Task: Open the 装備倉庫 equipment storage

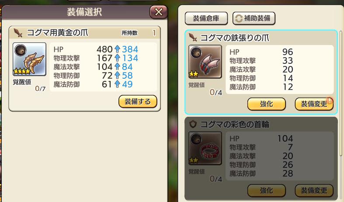Action: [x=206, y=18]
